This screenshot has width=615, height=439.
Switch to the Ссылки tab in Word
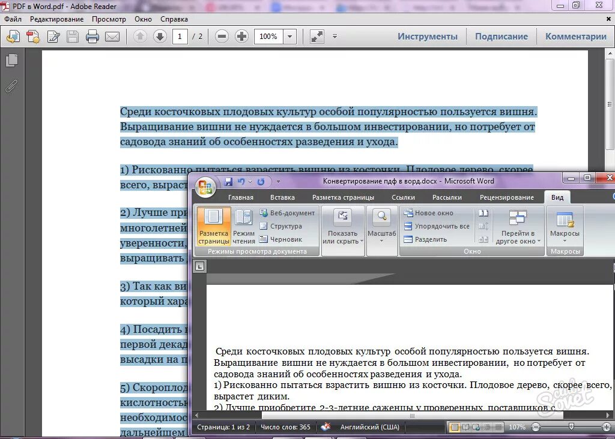pyautogui.click(x=403, y=197)
